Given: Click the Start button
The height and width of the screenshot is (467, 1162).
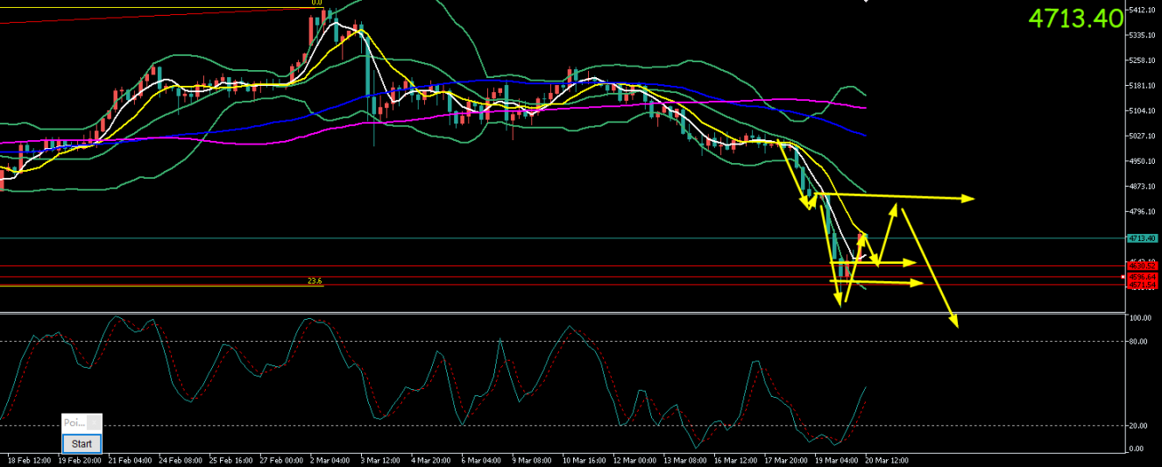Looking at the screenshot, I should point(81,444).
